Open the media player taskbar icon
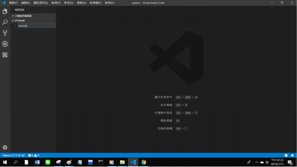 pyautogui.click(x=112, y=162)
